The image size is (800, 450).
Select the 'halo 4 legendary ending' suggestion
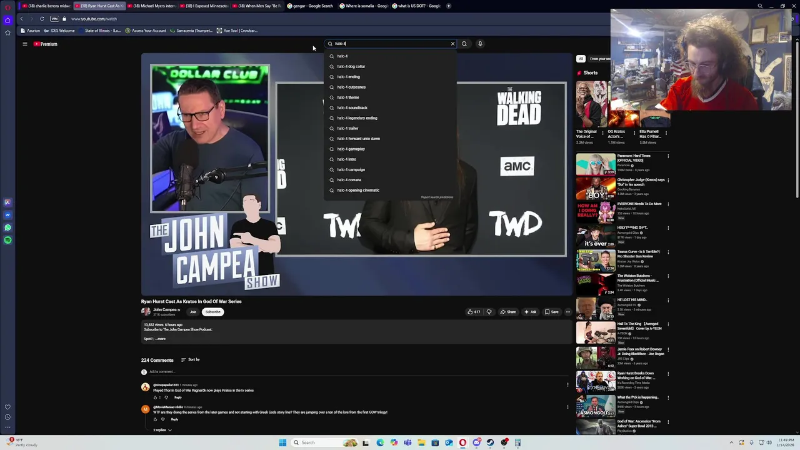pyautogui.click(x=391, y=118)
